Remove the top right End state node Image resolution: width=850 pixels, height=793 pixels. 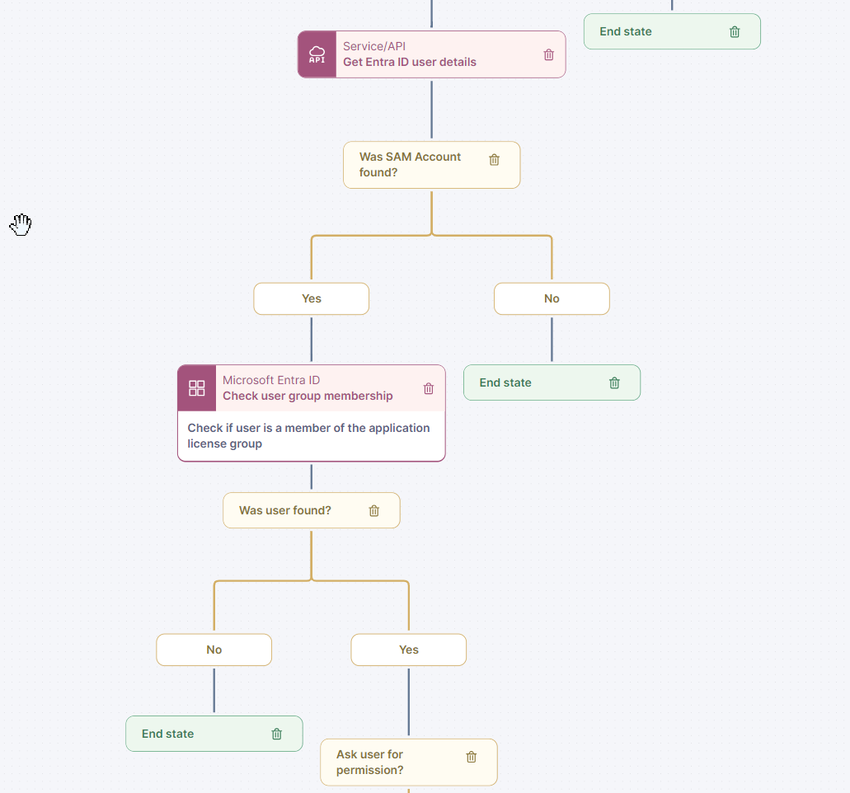pyautogui.click(x=735, y=32)
